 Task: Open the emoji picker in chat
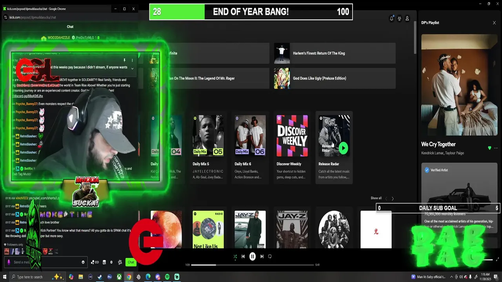[83, 262]
